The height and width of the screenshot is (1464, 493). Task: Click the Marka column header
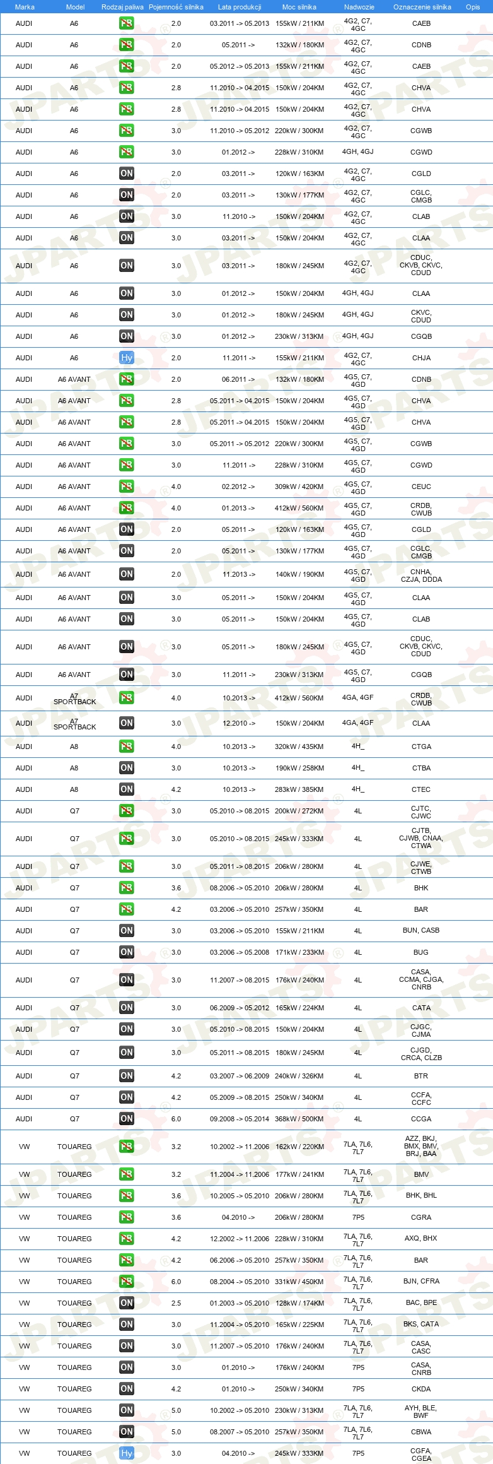(25, 7)
